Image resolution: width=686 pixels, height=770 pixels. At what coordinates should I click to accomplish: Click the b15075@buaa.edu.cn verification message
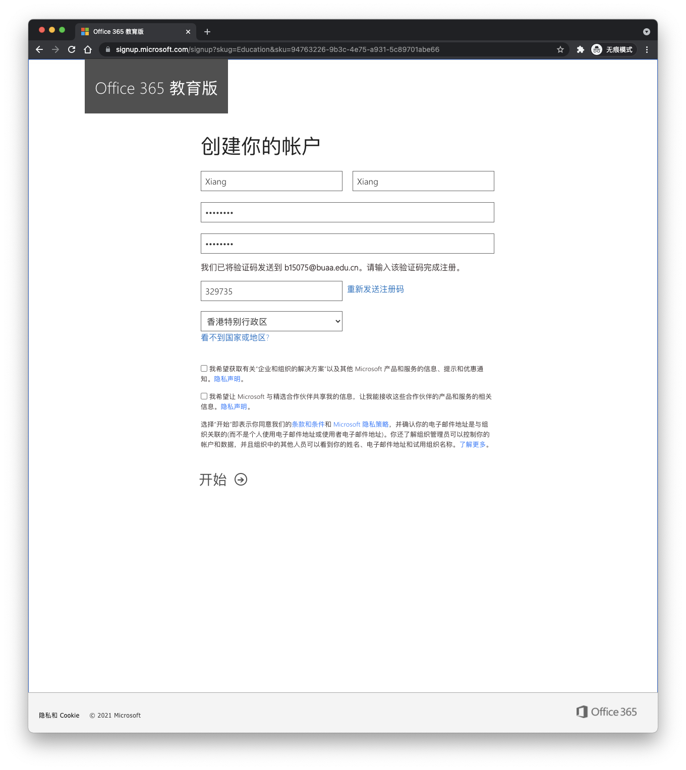(x=332, y=267)
